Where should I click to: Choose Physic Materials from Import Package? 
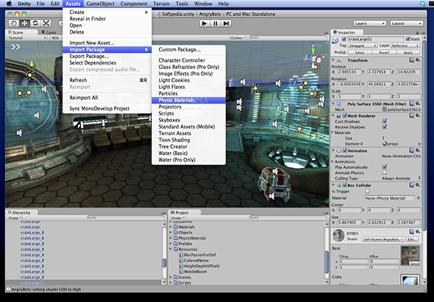click(189, 100)
